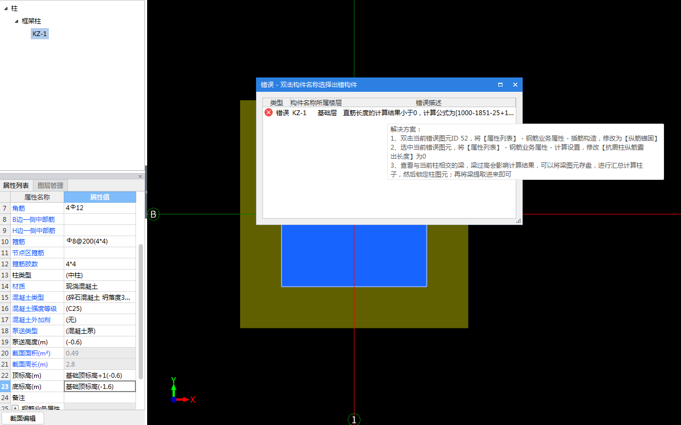Select KZ-1 in the component tree

coord(40,33)
